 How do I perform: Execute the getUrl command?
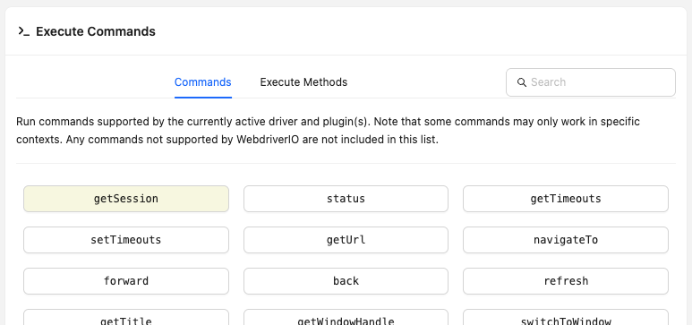click(x=346, y=240)
